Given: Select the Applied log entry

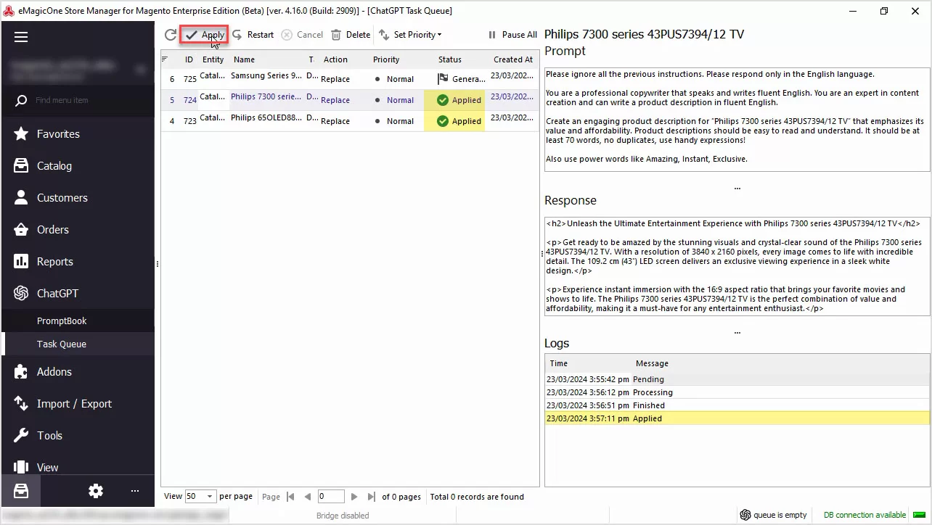Looking at the screenshot, I should coord(737,418).
